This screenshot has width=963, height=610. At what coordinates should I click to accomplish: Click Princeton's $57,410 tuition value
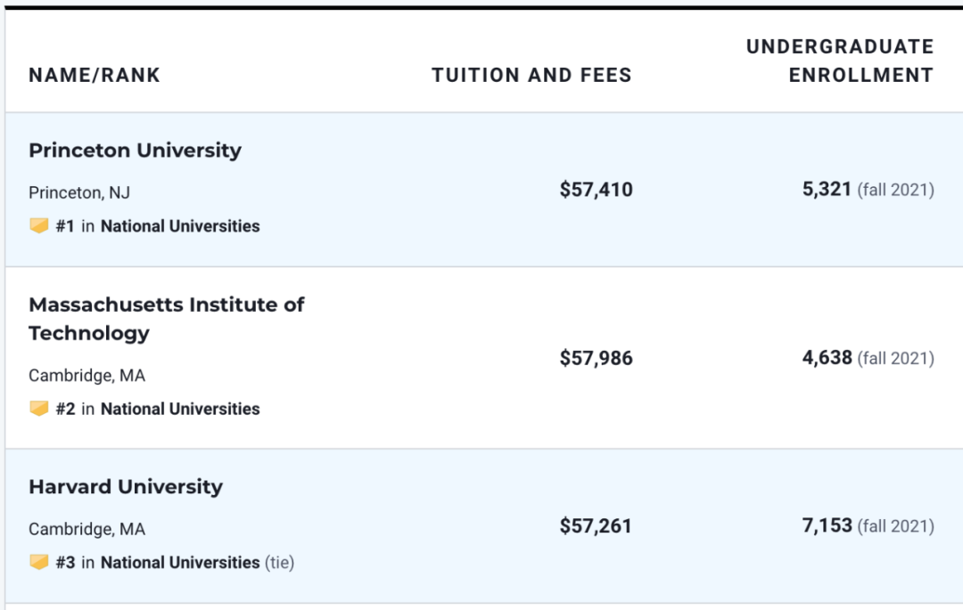pyautogui.click(x=596, y=190)
